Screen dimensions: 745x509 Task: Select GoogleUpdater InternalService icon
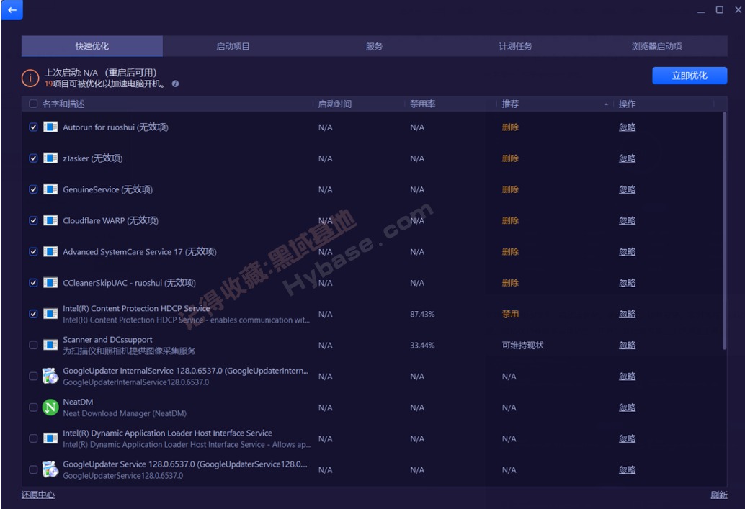pyautogui.click(x=50, y=376)
